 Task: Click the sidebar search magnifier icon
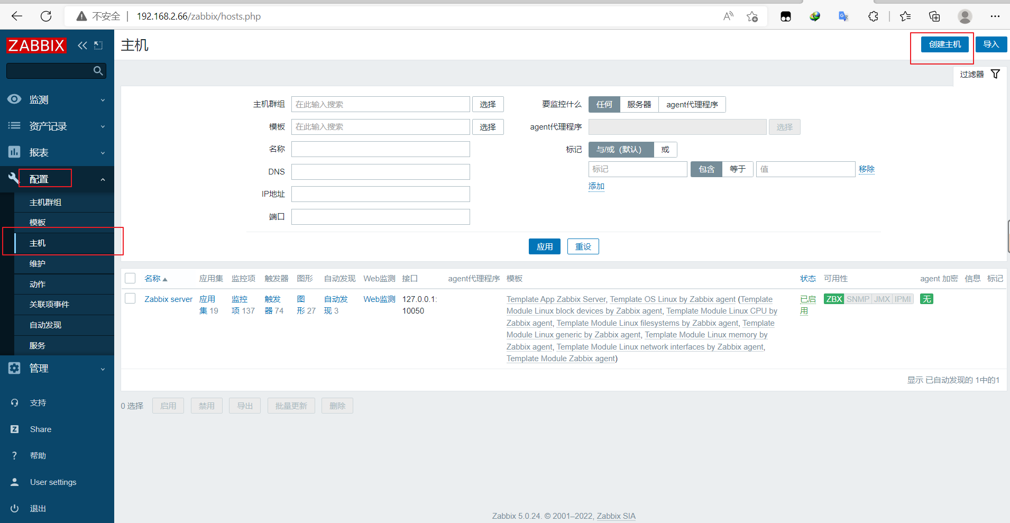98,71
